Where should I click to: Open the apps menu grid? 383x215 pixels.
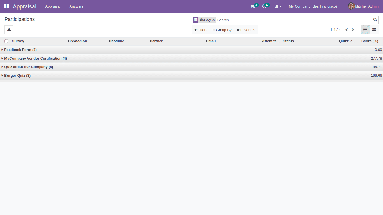(x=6, y=6)
